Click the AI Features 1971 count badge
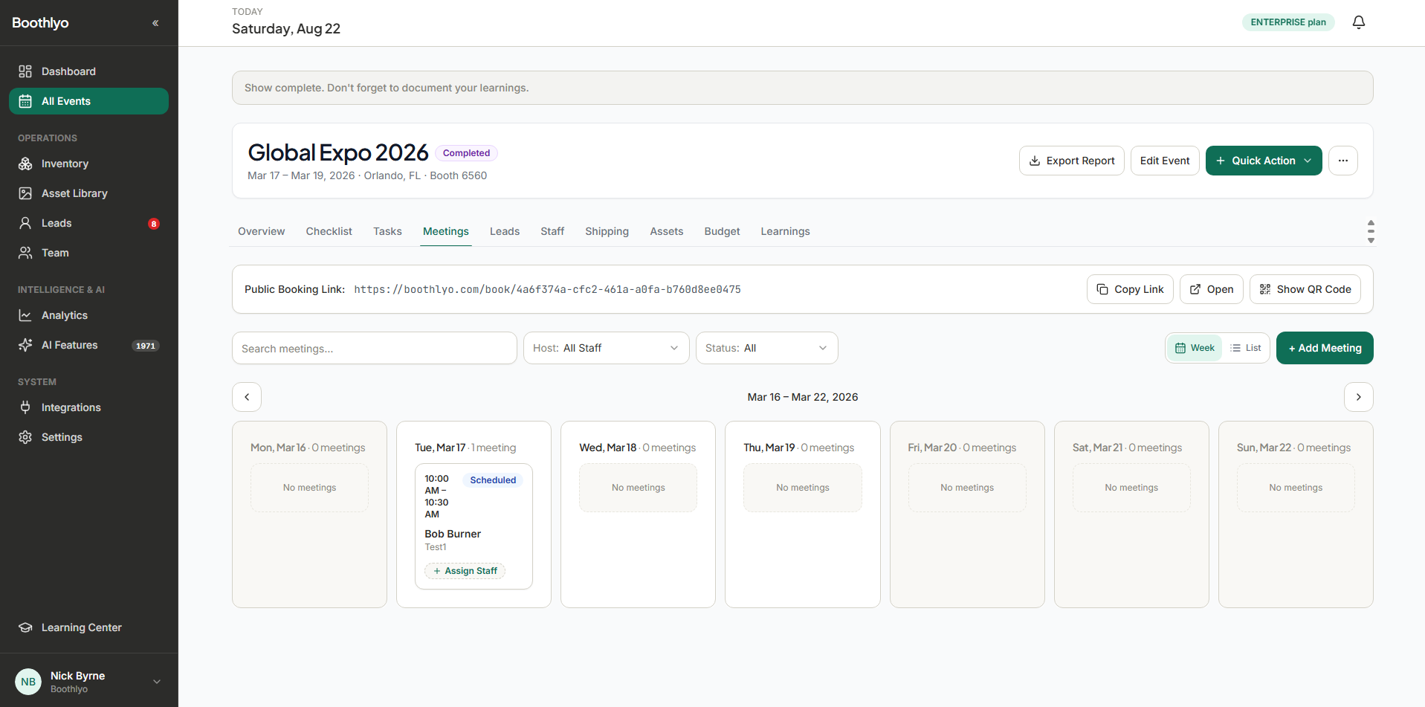Image resolution: width=1425 pixels, height=707 pixels. point(146,346)
